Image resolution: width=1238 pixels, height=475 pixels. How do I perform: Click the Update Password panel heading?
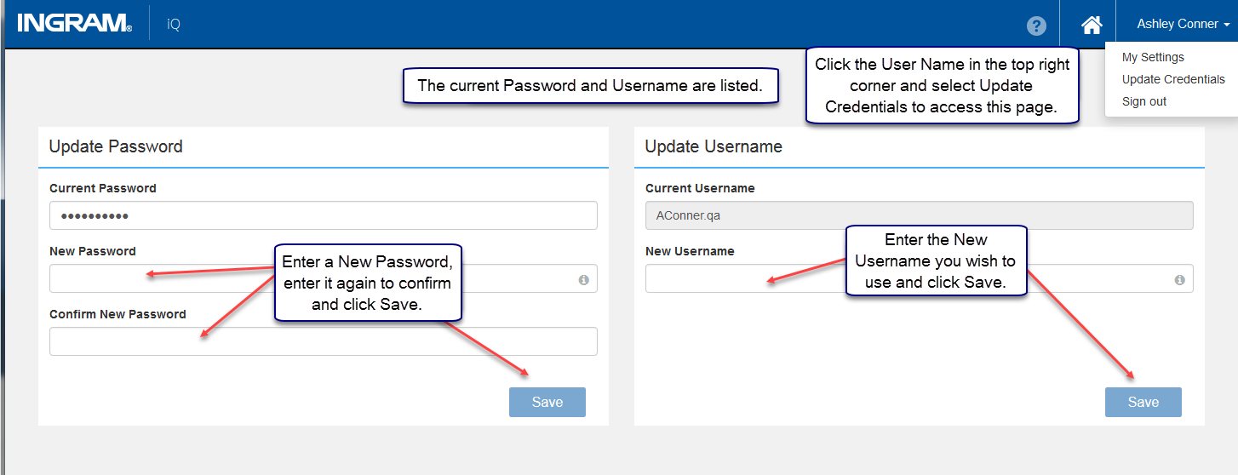coord(116,146)
